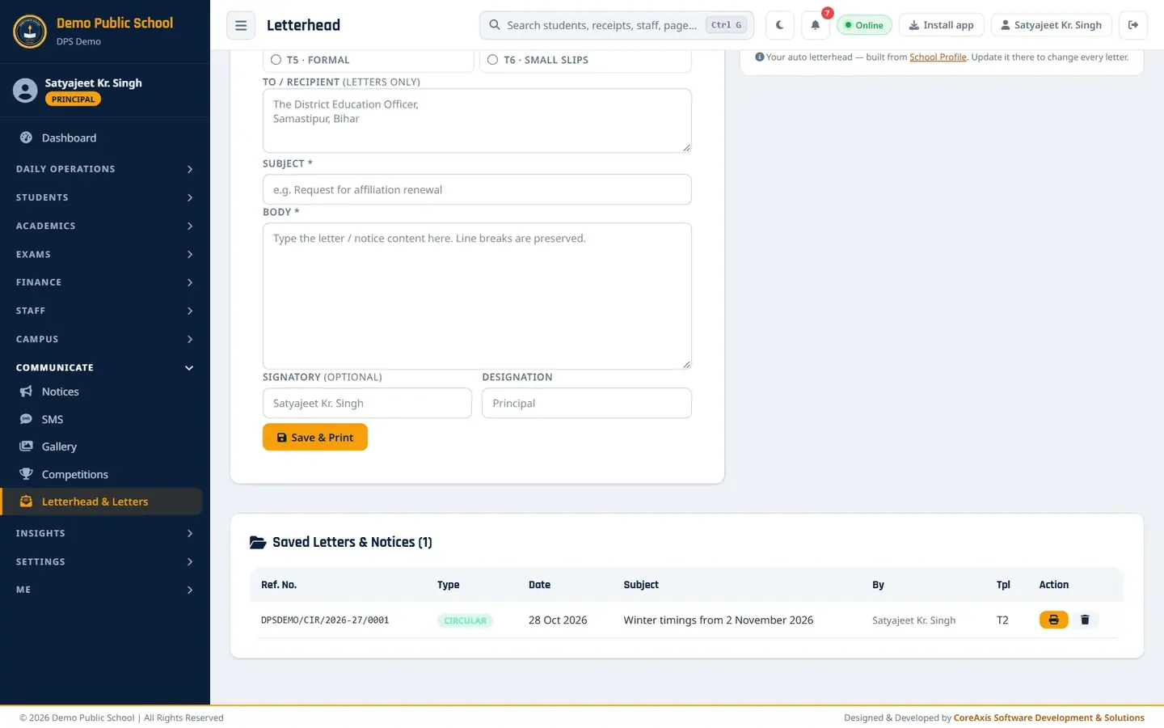Delete the Winter timings saved letter
The height and width of the screenshot is (728, 1164).
click(1085, 620)
